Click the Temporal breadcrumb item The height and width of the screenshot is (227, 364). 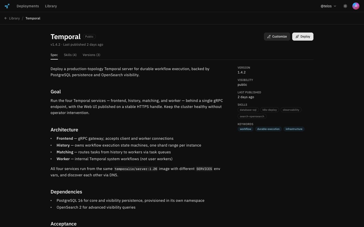(33, 18)
